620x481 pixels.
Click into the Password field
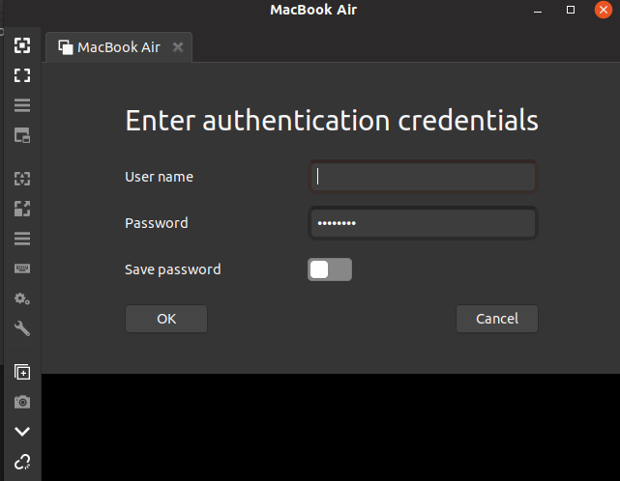[x=423, y=223]
